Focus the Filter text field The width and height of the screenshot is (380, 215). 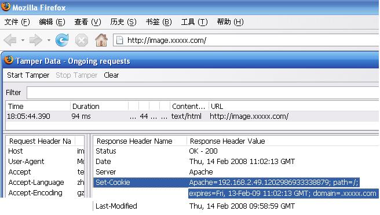click(x=203, y=93)
